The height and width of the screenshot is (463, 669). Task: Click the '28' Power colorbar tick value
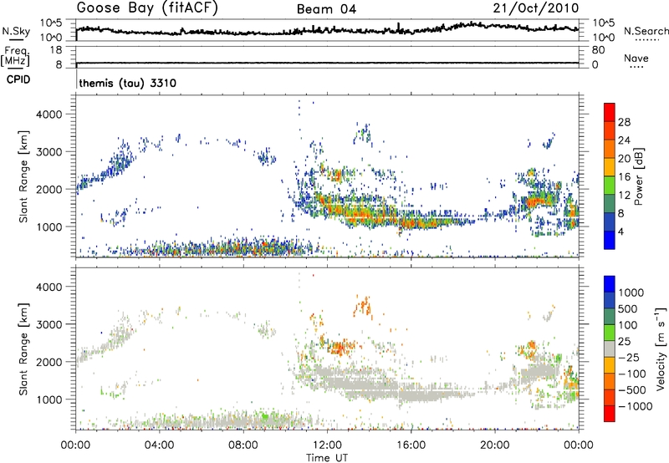click(x=624, y=122)
